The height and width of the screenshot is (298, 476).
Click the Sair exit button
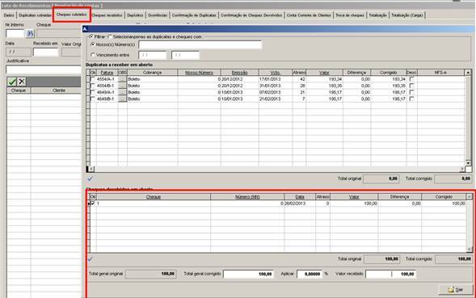pyautogui.click(x=456, y=289)
